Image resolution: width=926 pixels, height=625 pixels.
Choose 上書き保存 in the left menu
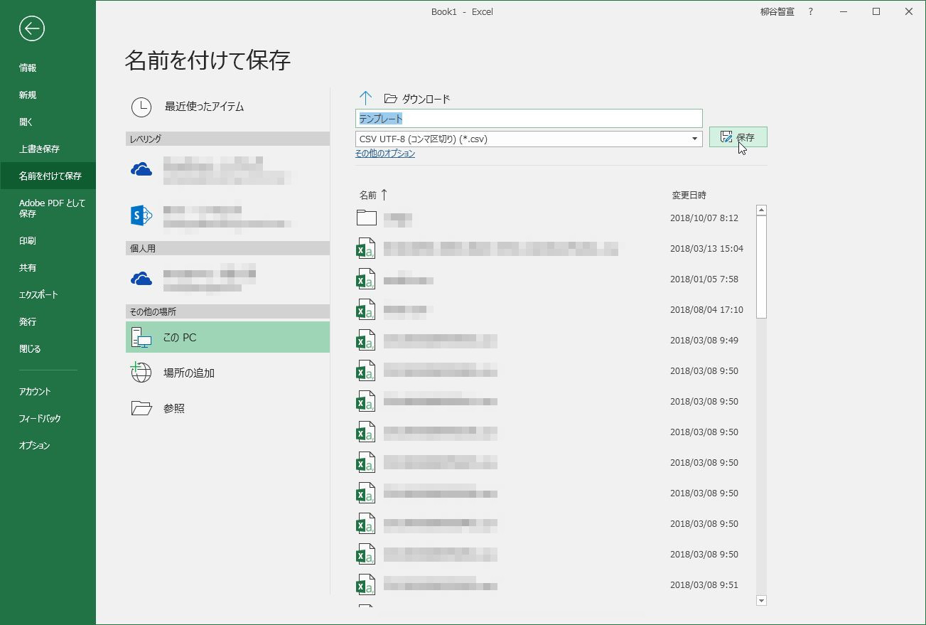point(39,149)
